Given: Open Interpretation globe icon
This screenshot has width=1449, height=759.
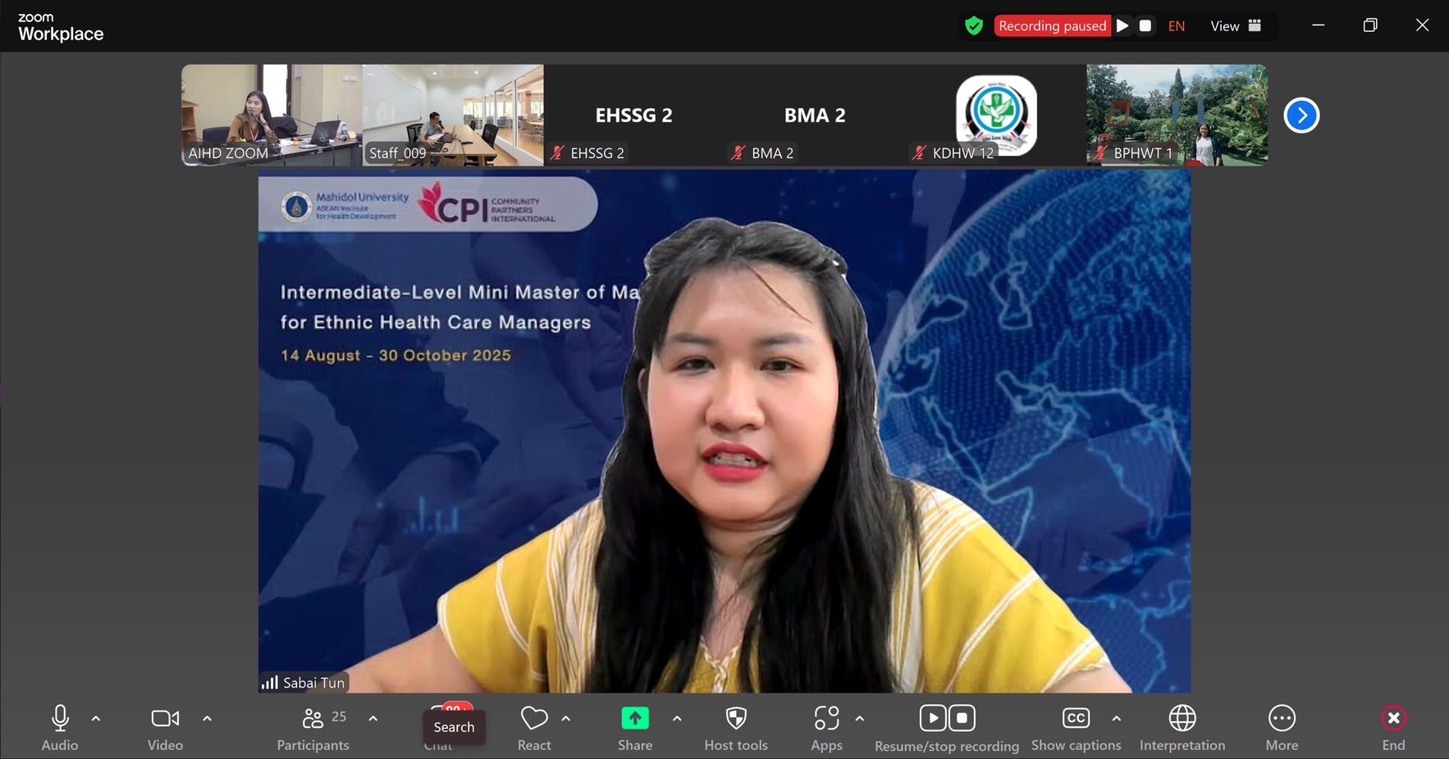Looking at the screenshot, I should click(1182, 719).
